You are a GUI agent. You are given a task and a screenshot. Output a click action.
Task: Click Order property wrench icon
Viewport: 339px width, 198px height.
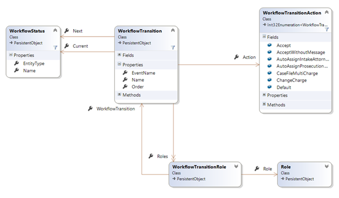(x=125, y=87)
